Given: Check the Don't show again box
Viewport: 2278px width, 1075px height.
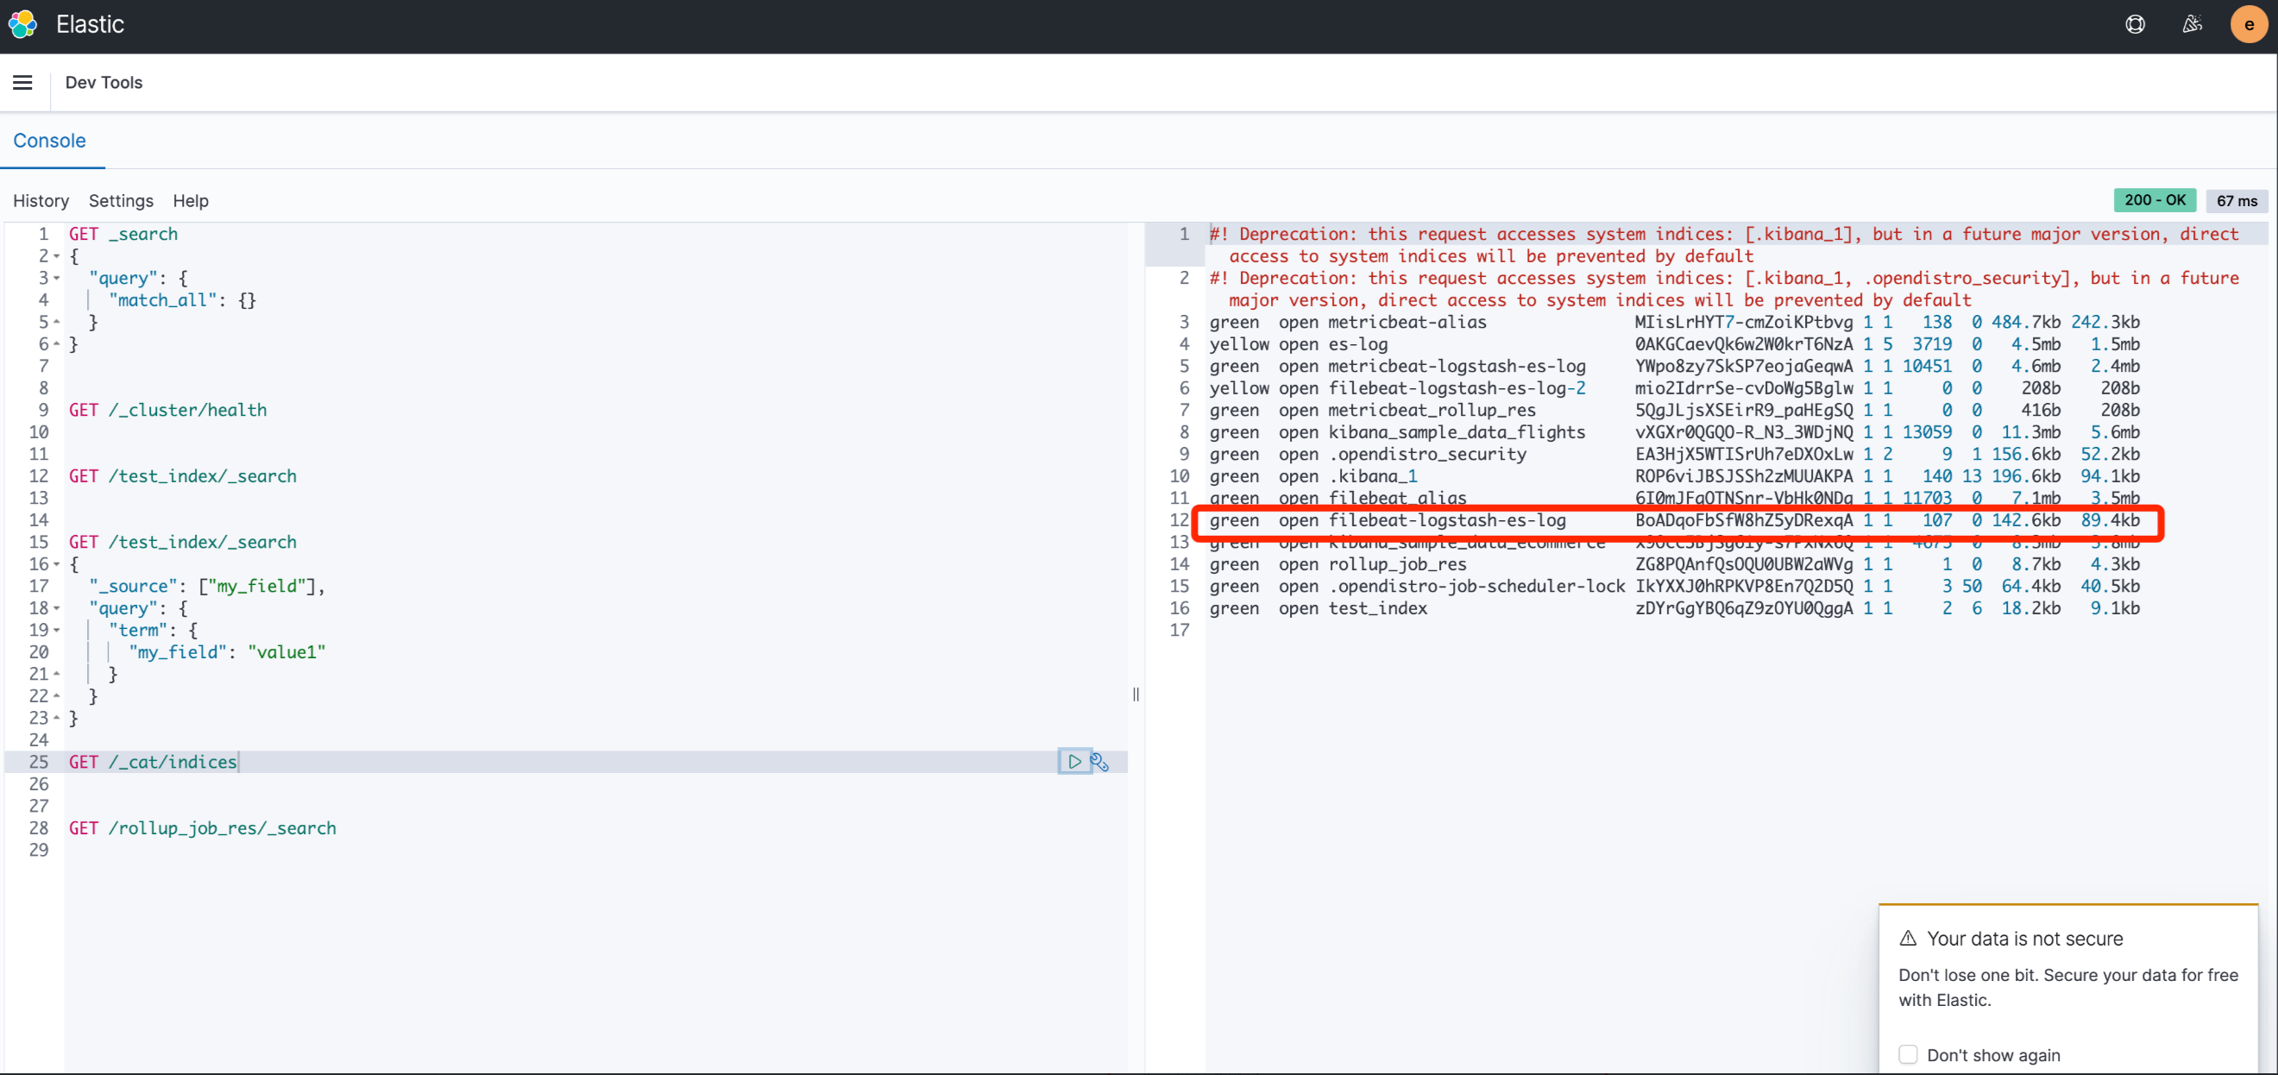Looking at the screenshot, I should (x=1908, y=1053).
